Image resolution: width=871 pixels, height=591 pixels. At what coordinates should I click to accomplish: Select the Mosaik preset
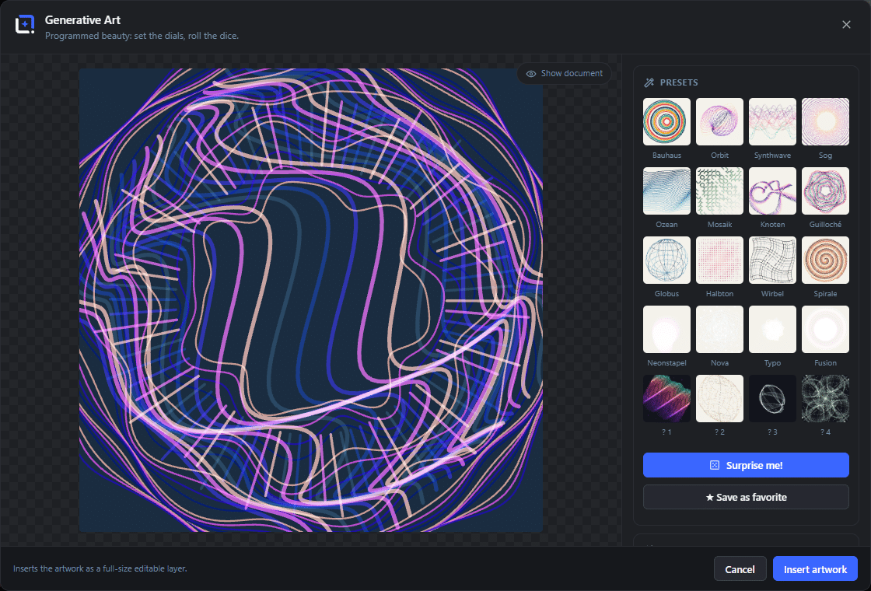(x=719, y=191)
